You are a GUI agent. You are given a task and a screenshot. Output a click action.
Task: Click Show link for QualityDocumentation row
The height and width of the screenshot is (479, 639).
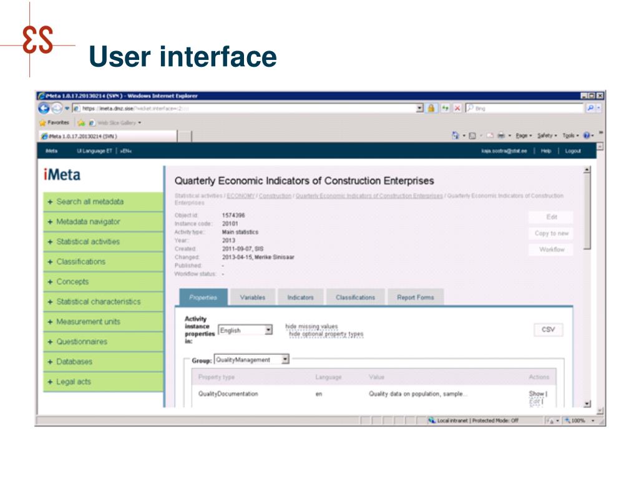click(536, 394)
